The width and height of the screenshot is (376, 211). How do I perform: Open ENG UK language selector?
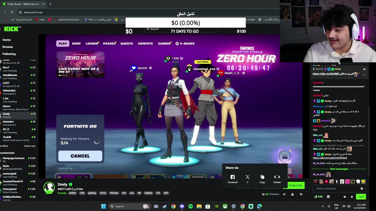[x=336, y=206]
